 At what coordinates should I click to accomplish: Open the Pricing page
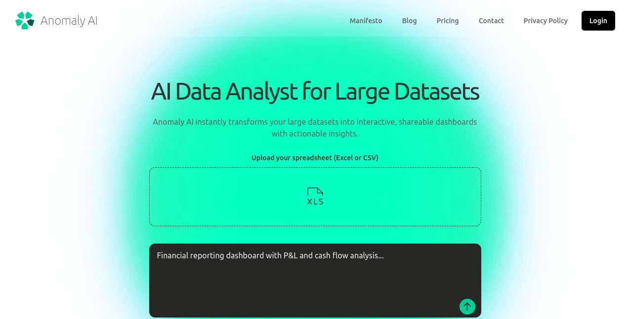coord(447,21)
